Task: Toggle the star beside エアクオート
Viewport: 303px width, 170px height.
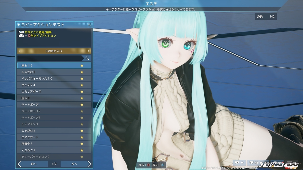Action: 82,137
